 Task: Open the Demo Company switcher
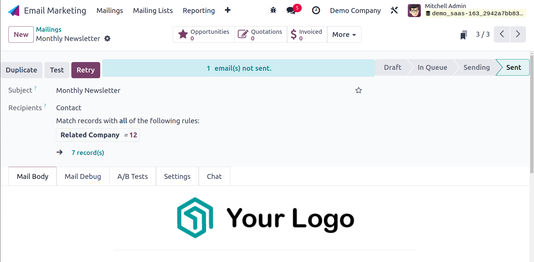click(x=355, y=11)
